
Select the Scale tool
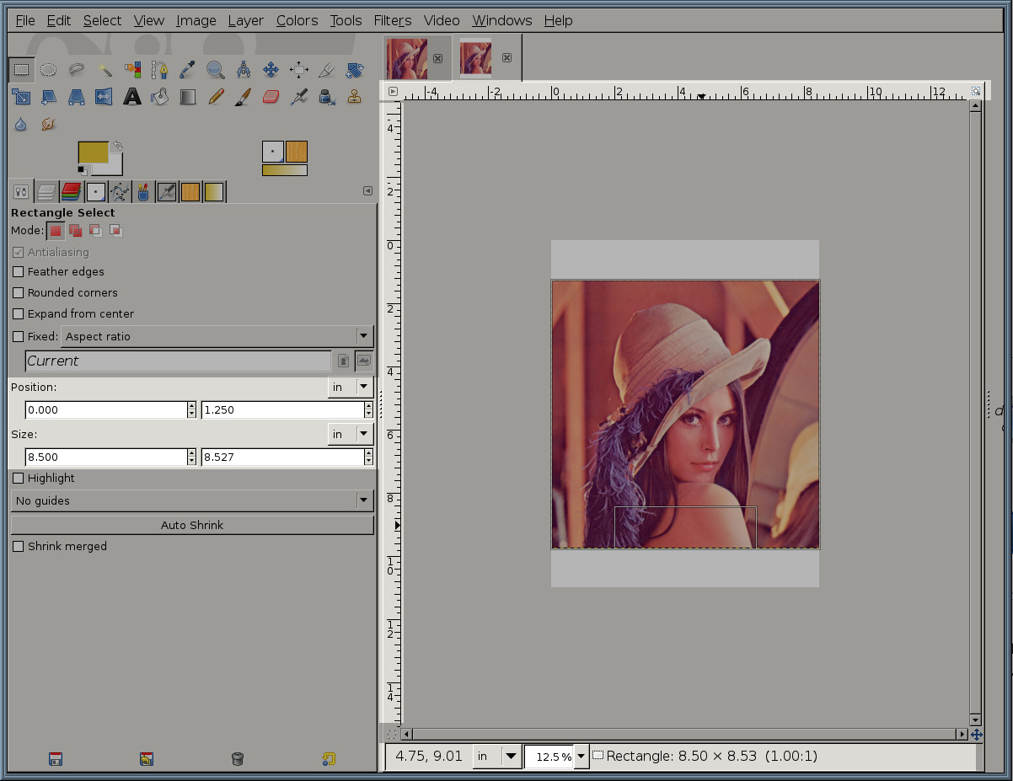point(21,97)
